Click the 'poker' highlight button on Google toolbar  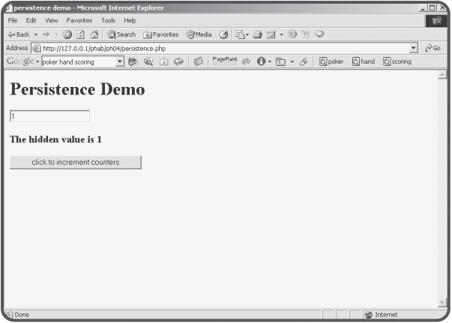[x=331, y=61]
